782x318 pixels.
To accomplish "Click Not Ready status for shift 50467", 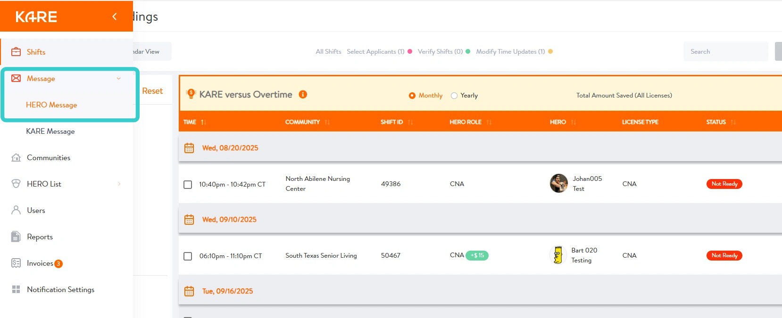I will pos(724,255).
